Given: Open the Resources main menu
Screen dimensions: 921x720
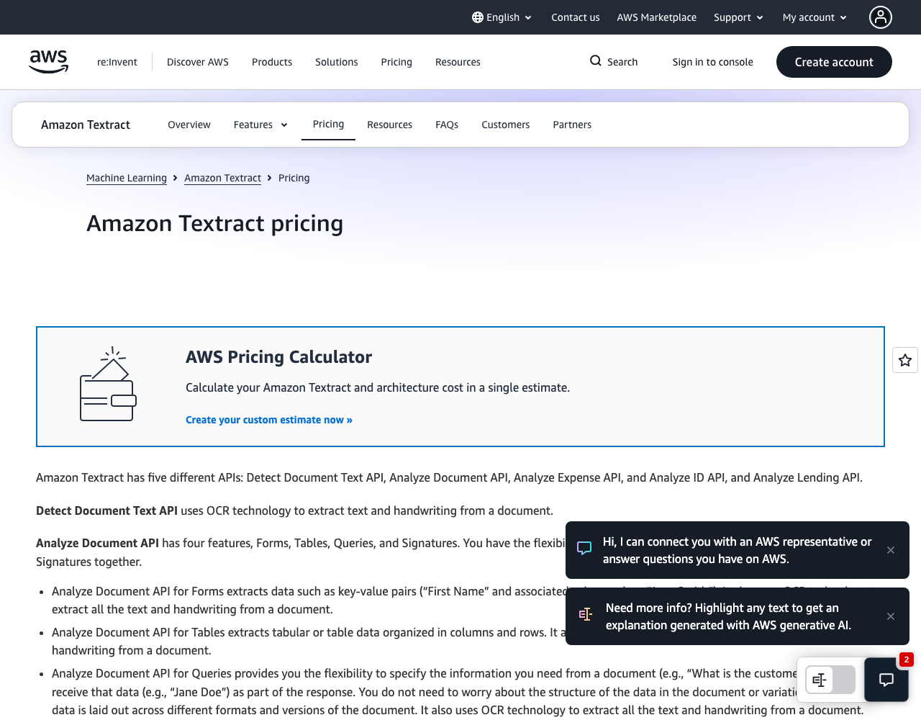Looking at the screenshot, I should pyautogui.click(x=458, y=62).
